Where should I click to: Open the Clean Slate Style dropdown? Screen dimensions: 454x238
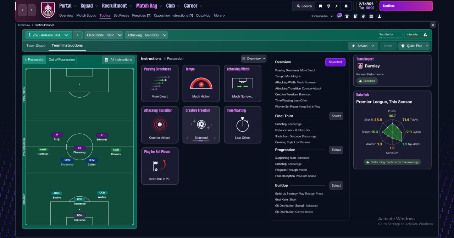[x=104, y=35]
